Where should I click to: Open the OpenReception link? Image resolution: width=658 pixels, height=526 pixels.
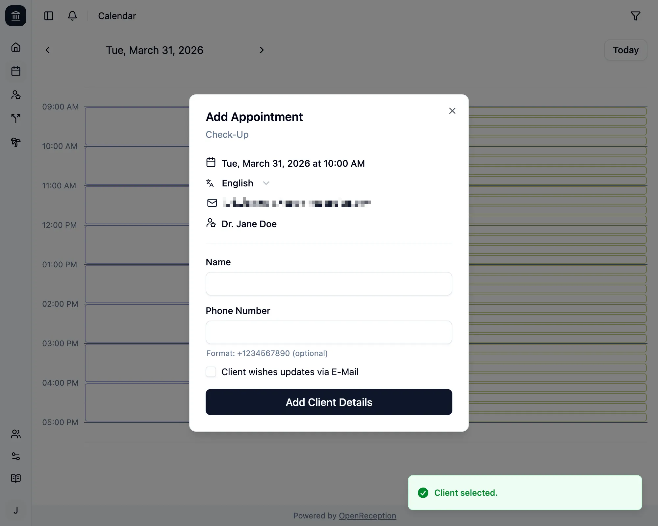367,515
